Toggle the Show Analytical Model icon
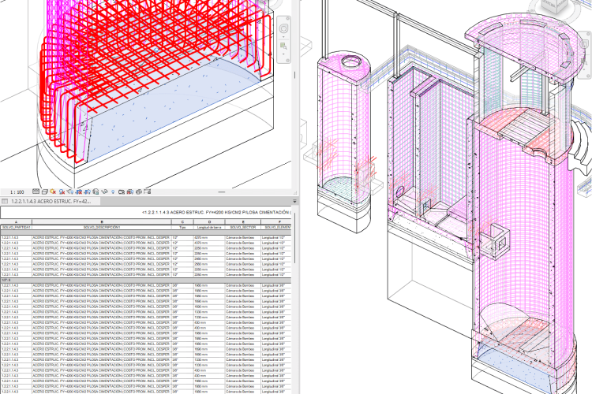 coord(130,191)
